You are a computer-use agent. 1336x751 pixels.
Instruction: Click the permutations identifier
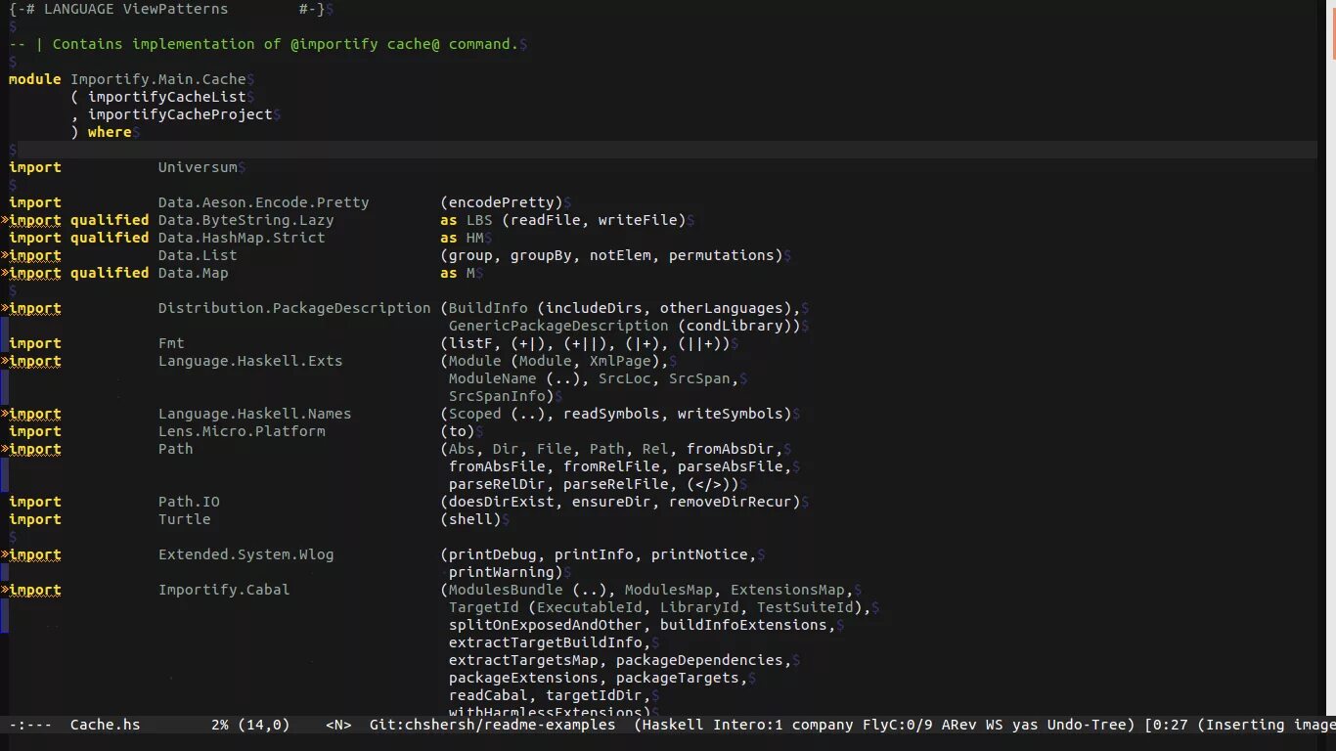[x=721, y=255]
